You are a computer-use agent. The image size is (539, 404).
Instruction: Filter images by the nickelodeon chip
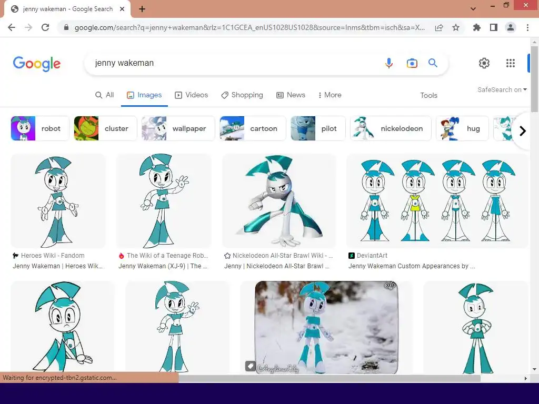(391, 128)
